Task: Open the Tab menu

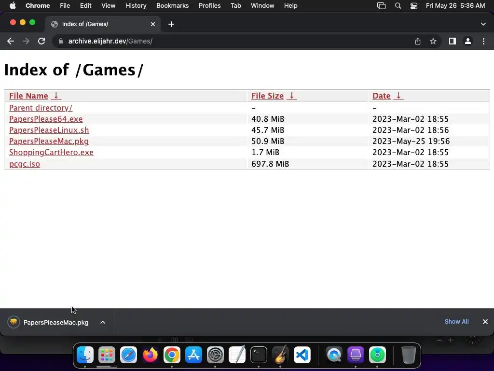Action: 235,6
